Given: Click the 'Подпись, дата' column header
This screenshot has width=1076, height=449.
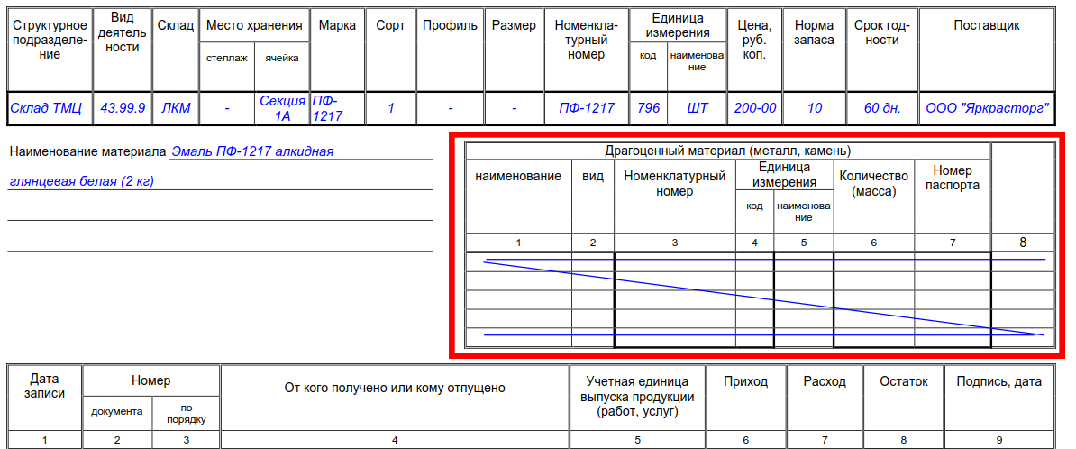Looking at the screenshot, I should 998,381.
